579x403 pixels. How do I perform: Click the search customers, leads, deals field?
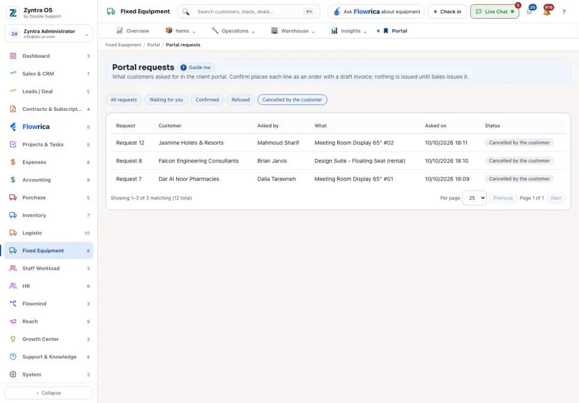pos(248,11)
